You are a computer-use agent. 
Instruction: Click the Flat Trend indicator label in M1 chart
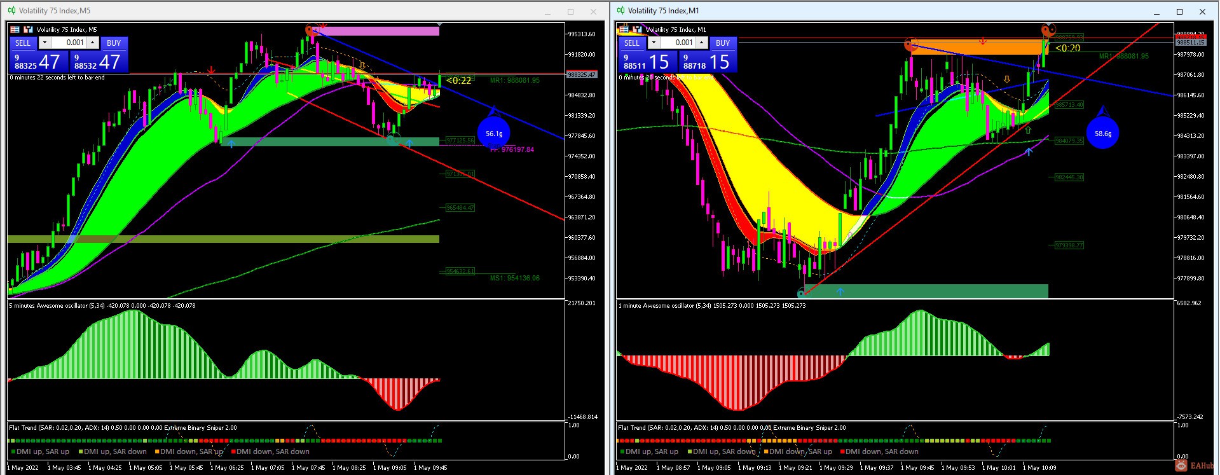point(732,428)
